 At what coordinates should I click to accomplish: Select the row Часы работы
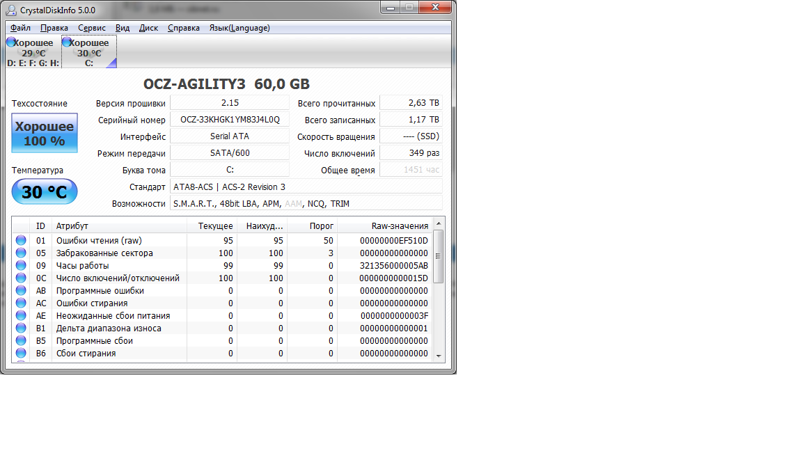click(x=222, y=265)
